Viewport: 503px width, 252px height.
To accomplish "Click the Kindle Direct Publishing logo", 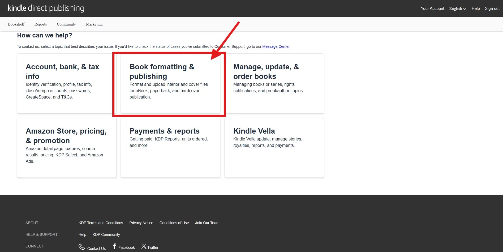I will 46,8.
